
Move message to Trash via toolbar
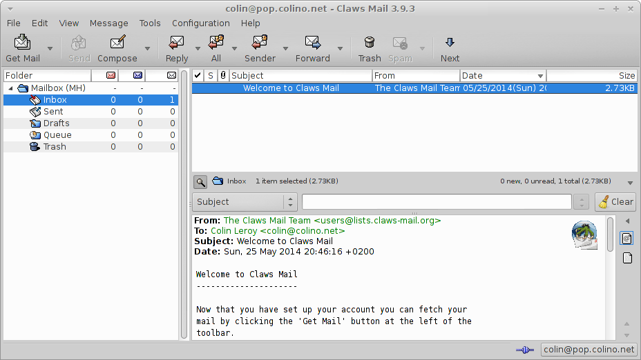pos(370,43)
